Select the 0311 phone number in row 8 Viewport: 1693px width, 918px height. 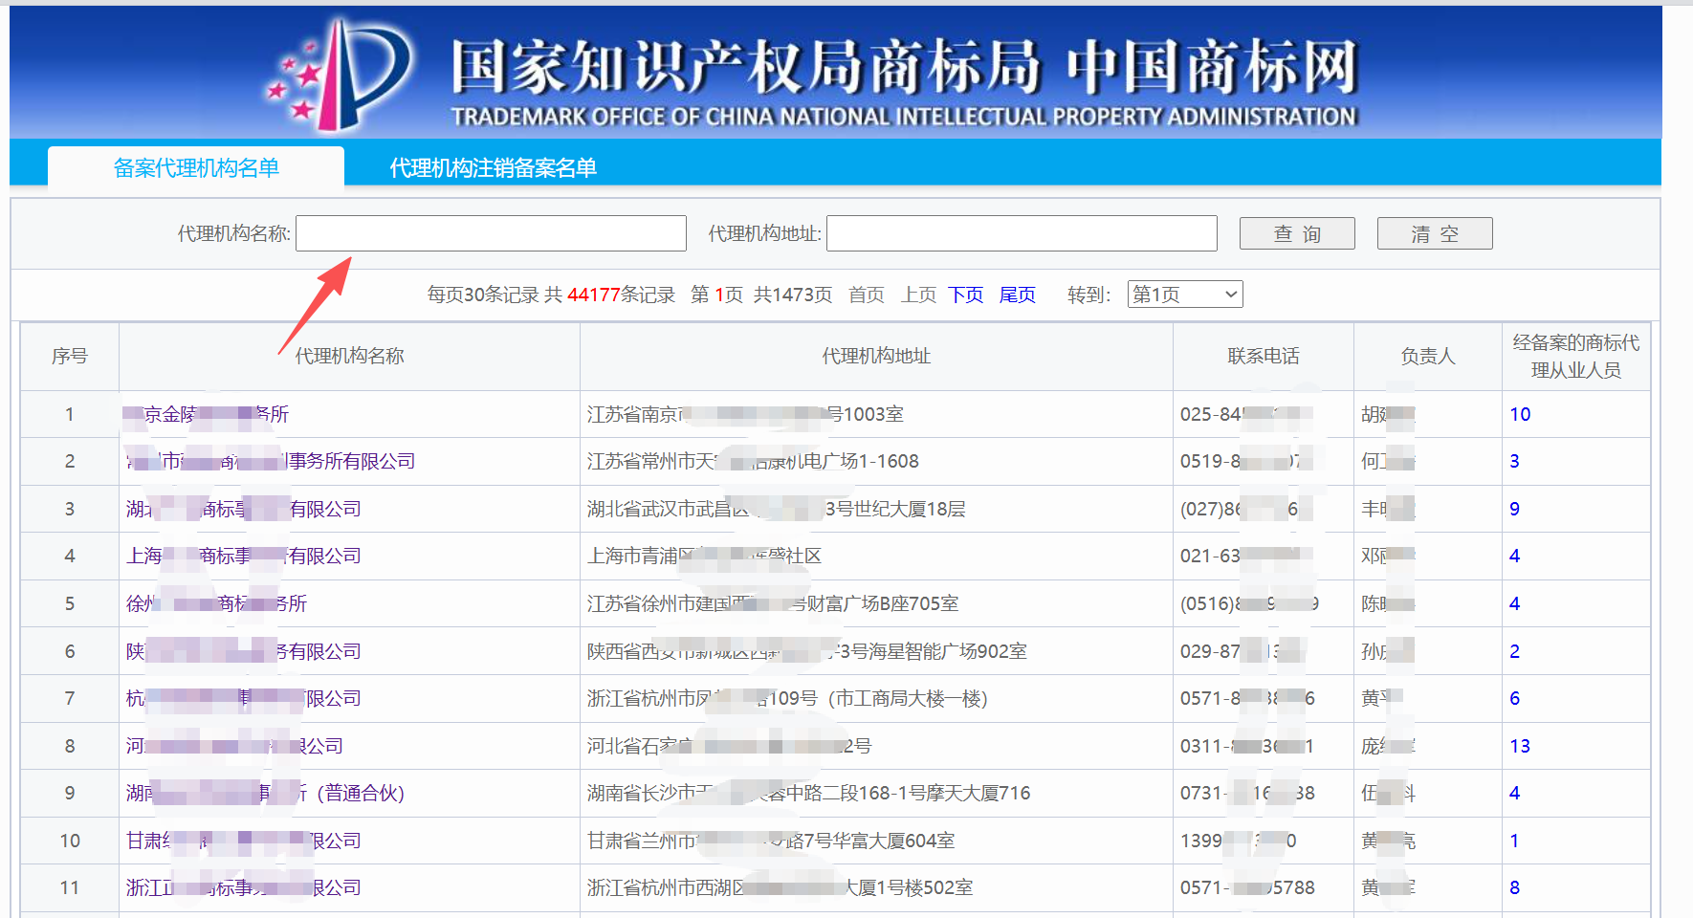1247,746
